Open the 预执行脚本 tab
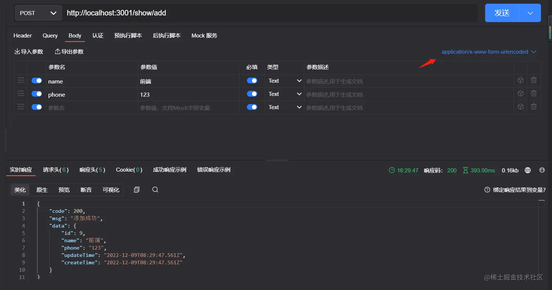The width and height of the screenshot is (552, 290). 128,36
